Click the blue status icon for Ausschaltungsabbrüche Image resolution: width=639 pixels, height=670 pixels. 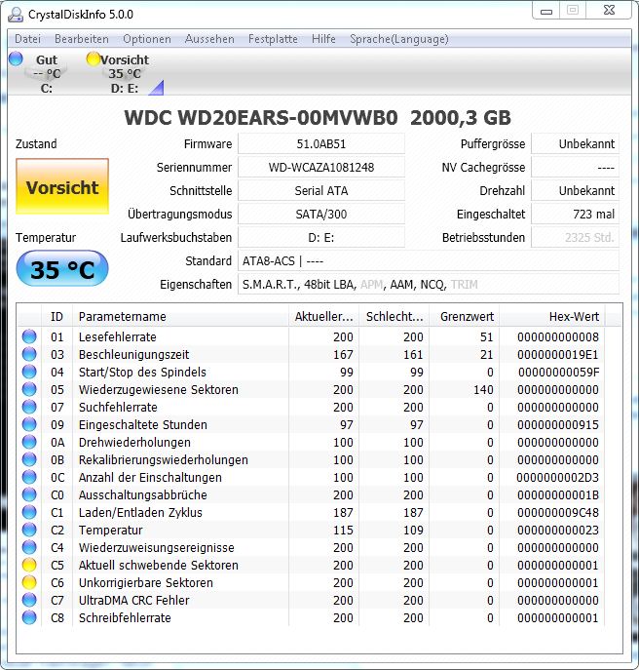click(29, 494)
